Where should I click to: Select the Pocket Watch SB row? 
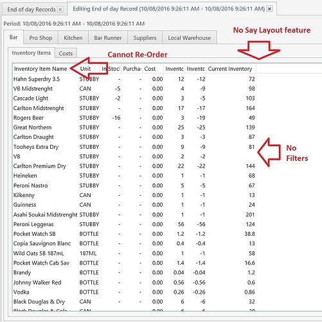(134, 234)
